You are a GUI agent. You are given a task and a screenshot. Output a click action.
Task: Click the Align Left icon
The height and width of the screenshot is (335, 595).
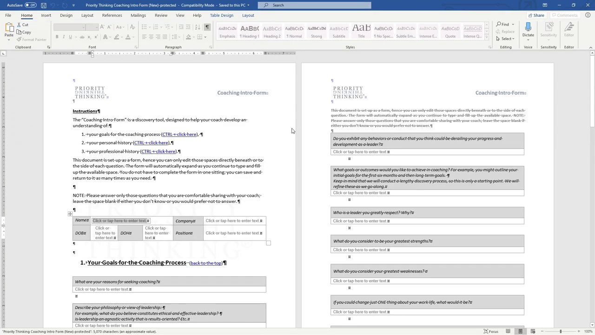pyautogui.click(x=144, y=37)
